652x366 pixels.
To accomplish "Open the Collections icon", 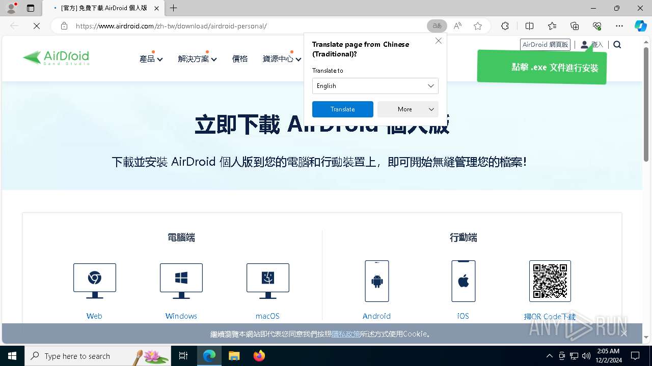I will point(575,26).
